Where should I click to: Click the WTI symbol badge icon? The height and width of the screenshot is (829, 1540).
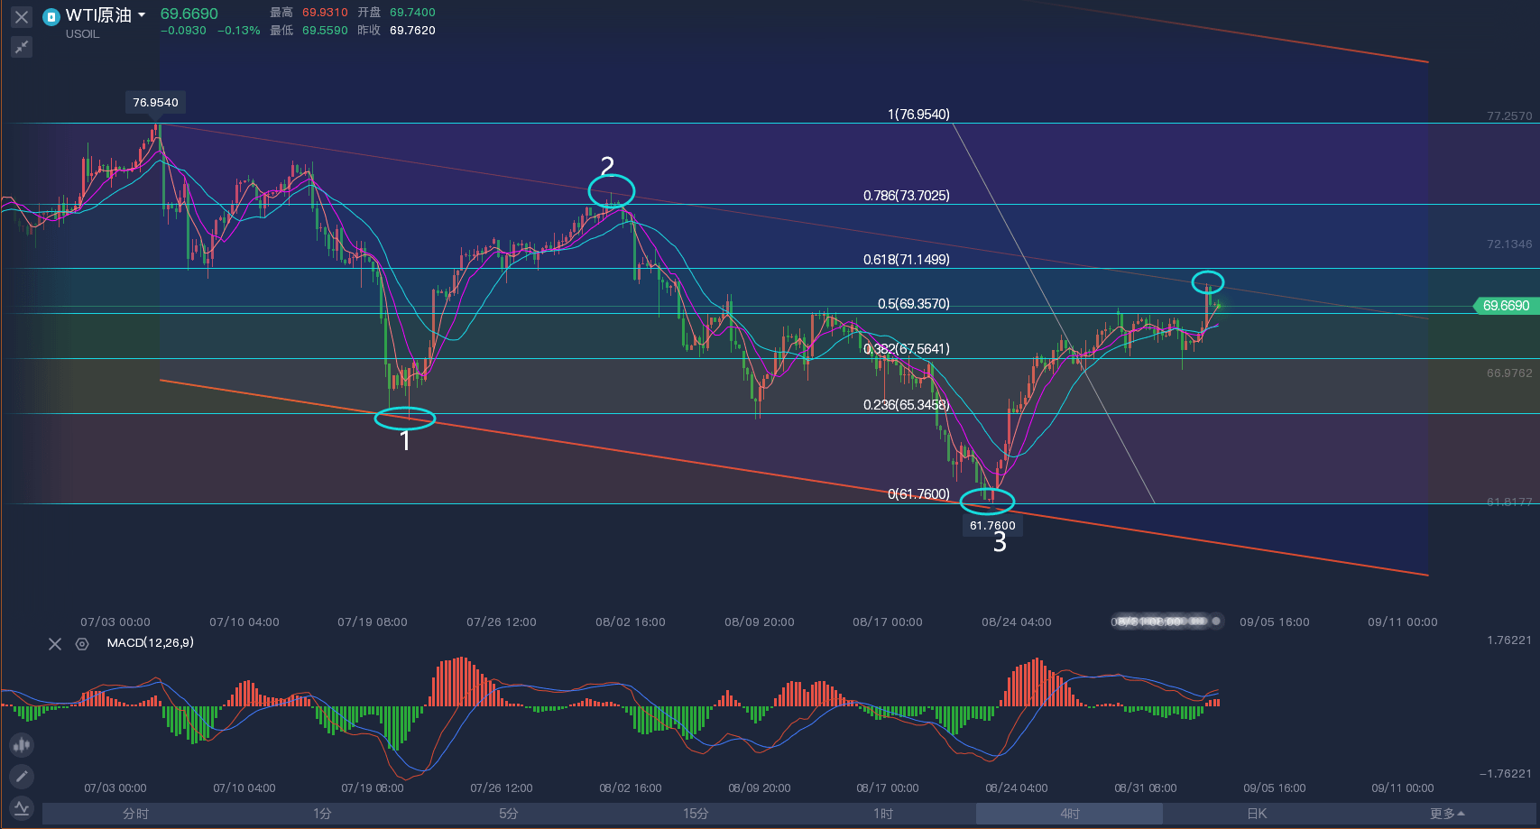[51, 16]
